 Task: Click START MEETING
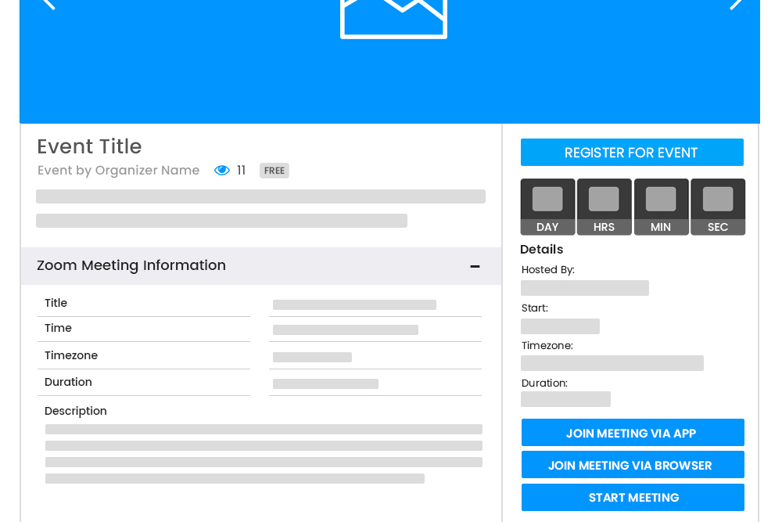point(632,498)
